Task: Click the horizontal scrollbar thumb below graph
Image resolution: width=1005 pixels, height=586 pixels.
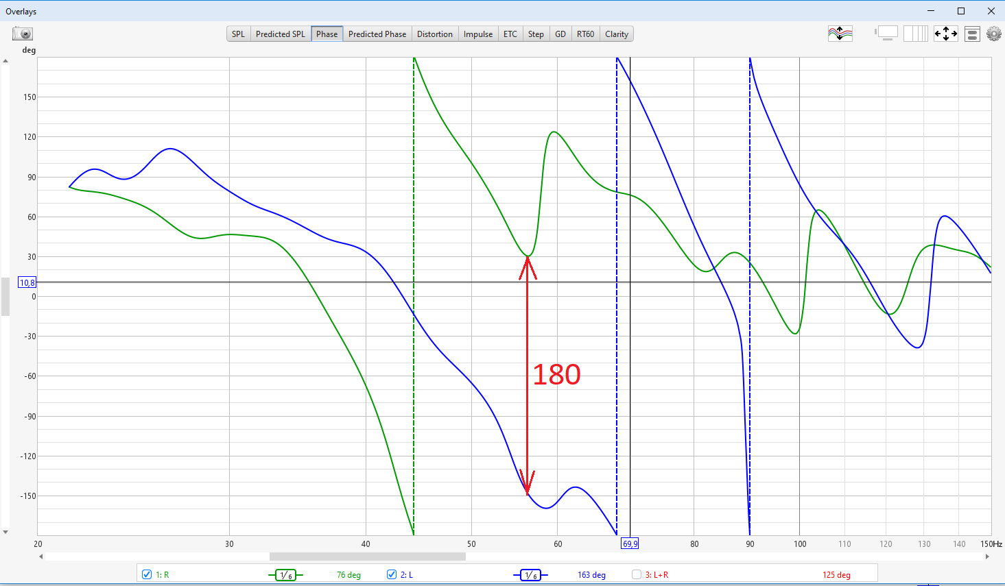Action: (x=367, y=557)
